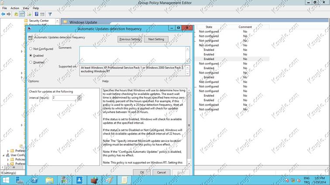Click the policy setting icon beside dialog heading

(31, 37)
